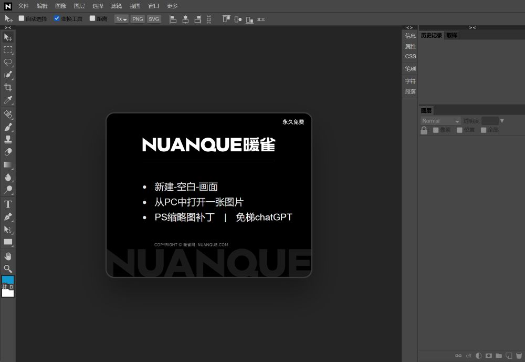Toggle the 距离 checkbox
This screenshot has width=525, height=362.
(92, 18)
